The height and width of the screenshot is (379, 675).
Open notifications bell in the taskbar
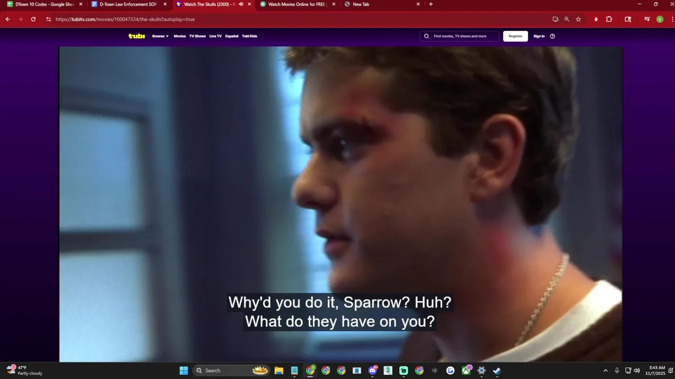(671, 371)
